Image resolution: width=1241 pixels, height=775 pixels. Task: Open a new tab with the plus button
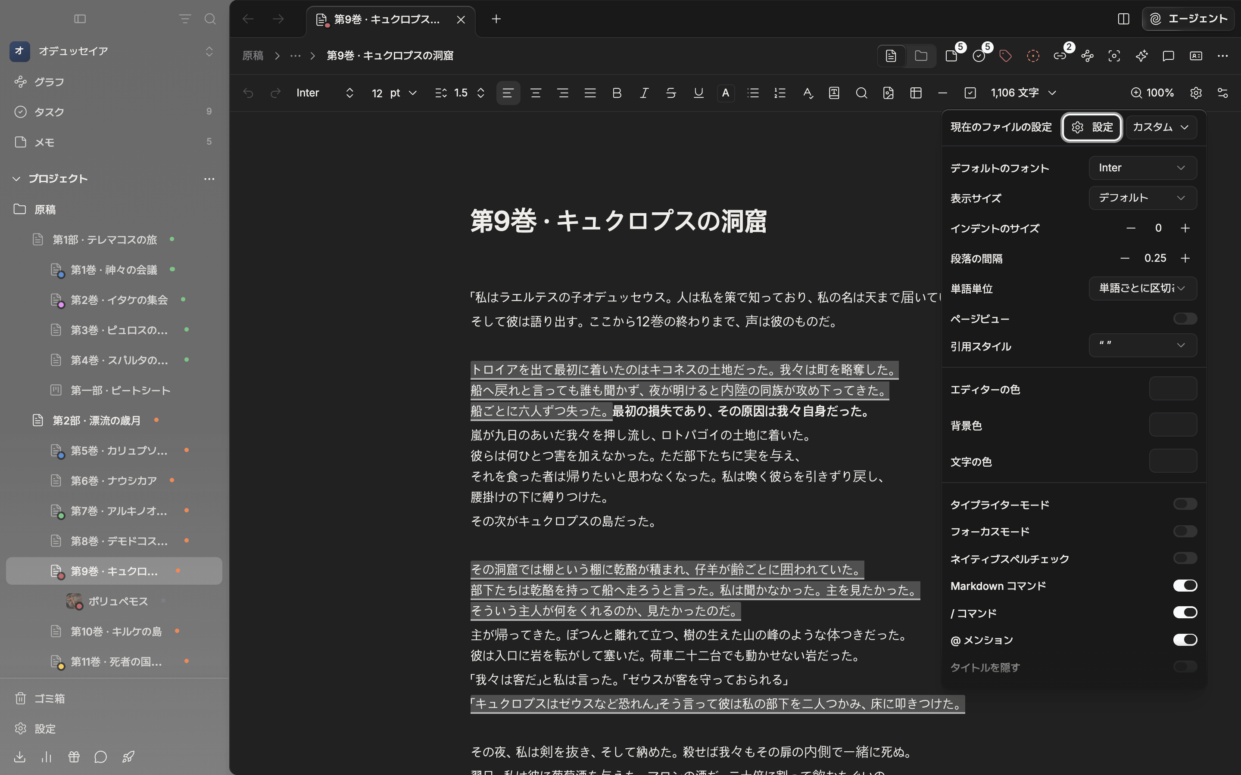click(496, 19)
